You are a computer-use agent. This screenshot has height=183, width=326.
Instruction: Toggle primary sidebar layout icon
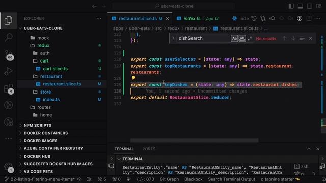[x=291, y=6]
